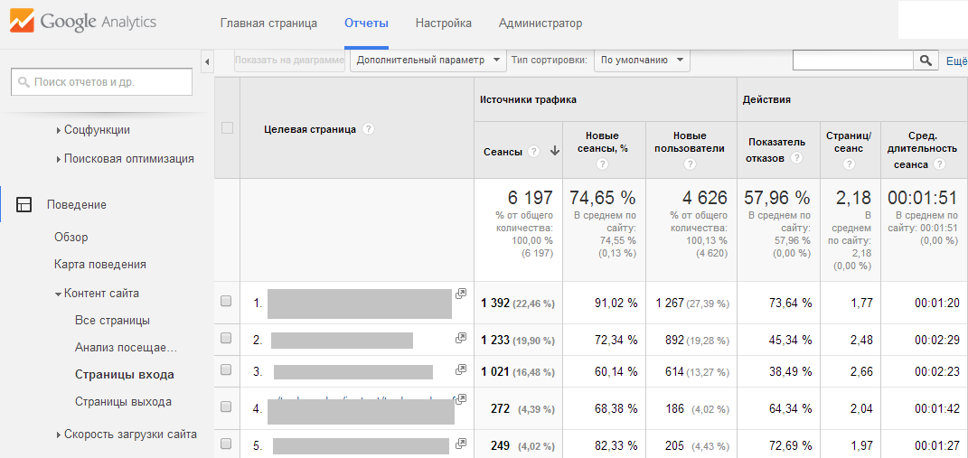Viewport: 968px width, 458px height.
Task: Click sessions value 1 233
Action: 495,340
